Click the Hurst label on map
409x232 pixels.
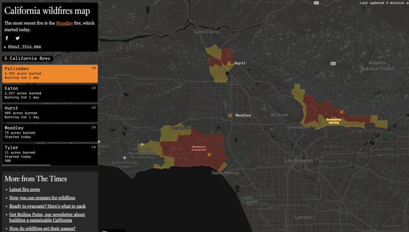pos(240,63)
